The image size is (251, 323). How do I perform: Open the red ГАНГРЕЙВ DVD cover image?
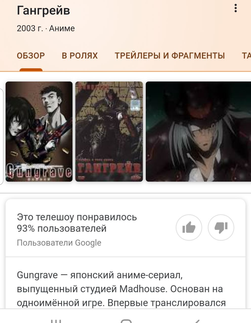109,131
